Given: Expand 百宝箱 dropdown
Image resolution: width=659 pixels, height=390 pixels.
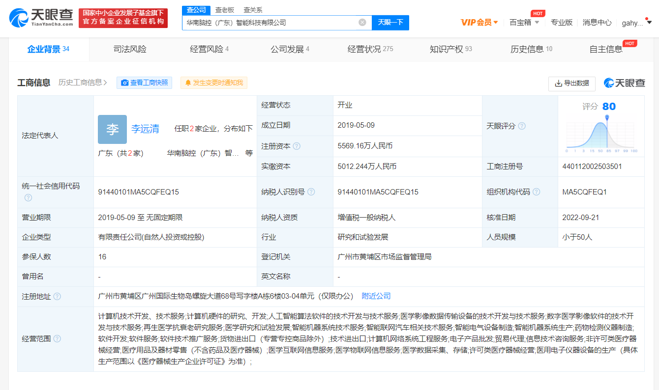Looking at the screenshot, I should click(x=524, y=22).
